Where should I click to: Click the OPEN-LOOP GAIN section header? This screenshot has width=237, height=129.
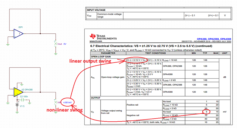tap(101, 57)
